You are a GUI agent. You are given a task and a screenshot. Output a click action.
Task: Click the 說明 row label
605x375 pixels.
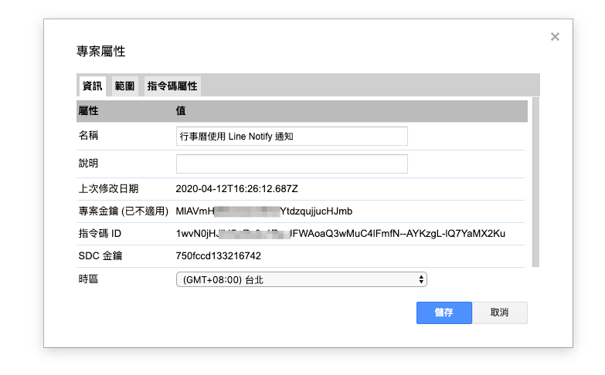[88, 164]
